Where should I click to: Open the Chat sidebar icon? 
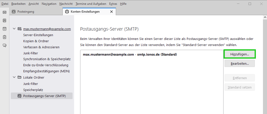5,45
